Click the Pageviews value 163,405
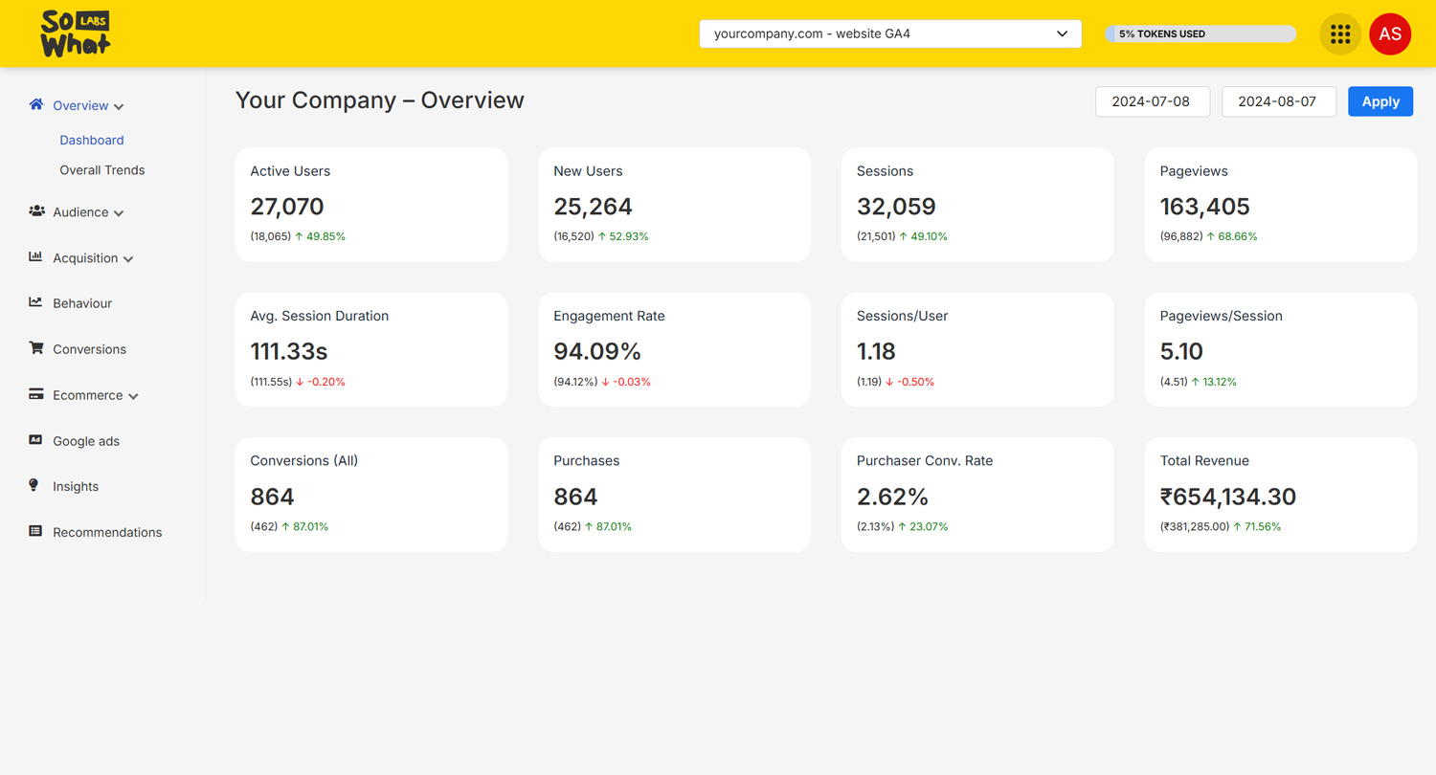Viewport: 1436px width, 775px height. (x=1205, y=207)
